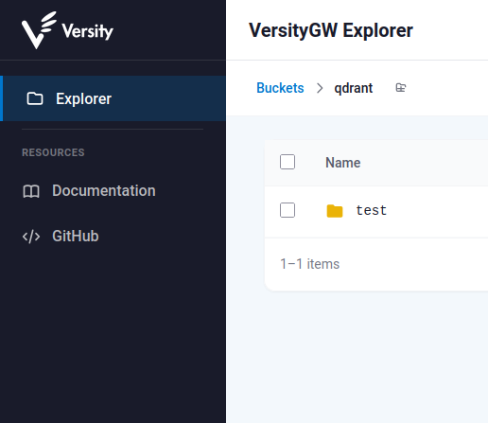Open the Explorer sidebar menu item
The image size is (488, 423).
[x=113, y=98]
